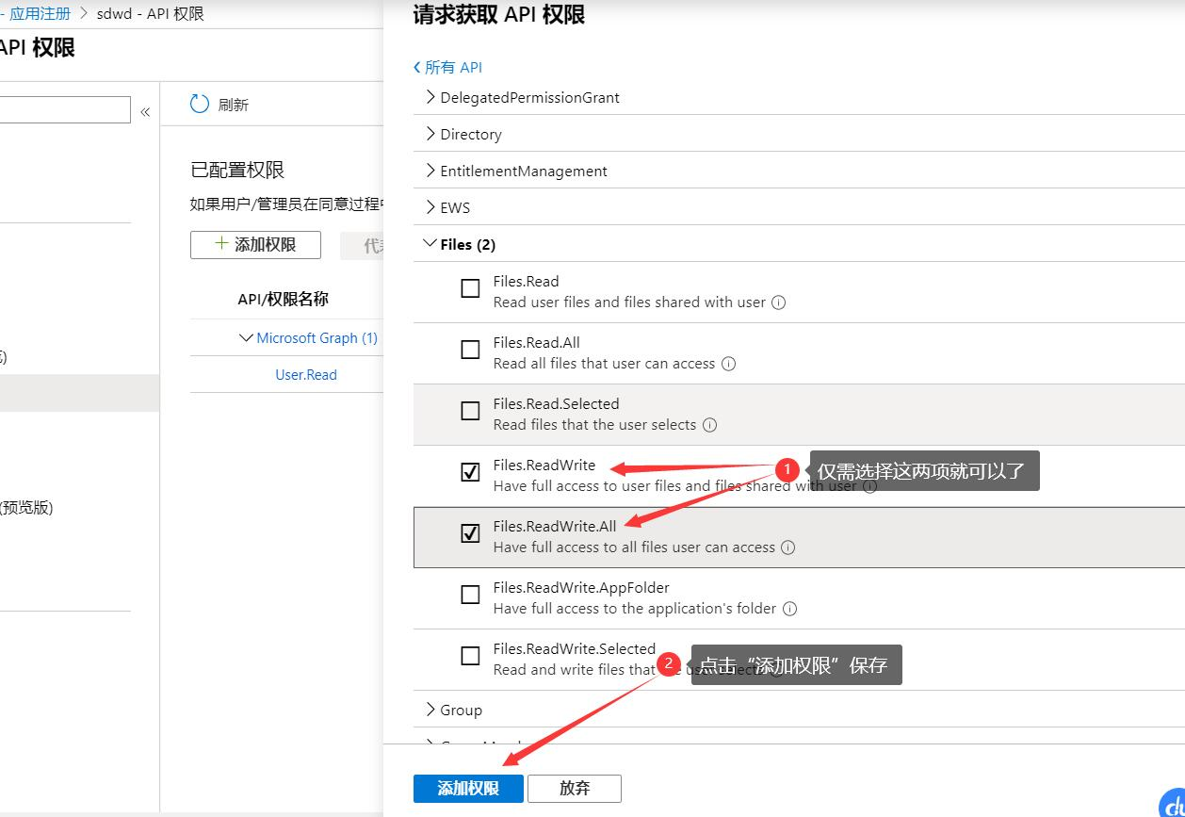Click the Files.ReadWrite.All permission name
The image size is (1185, 817).
pyautogui.click(x=555, y=526)
